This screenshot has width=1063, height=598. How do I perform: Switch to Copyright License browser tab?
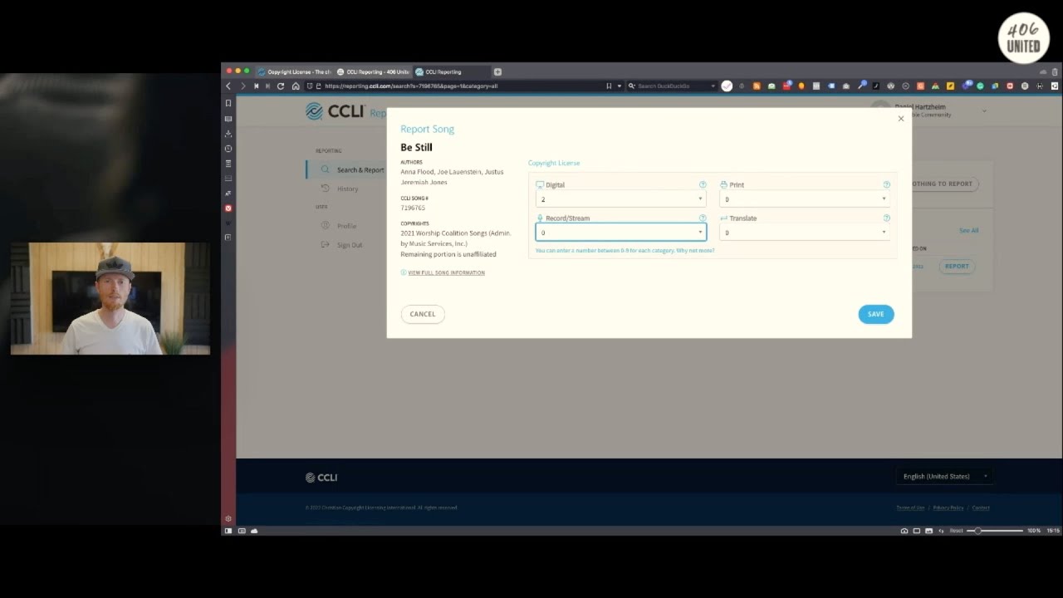pyautogui.click(x=294, y=71)
